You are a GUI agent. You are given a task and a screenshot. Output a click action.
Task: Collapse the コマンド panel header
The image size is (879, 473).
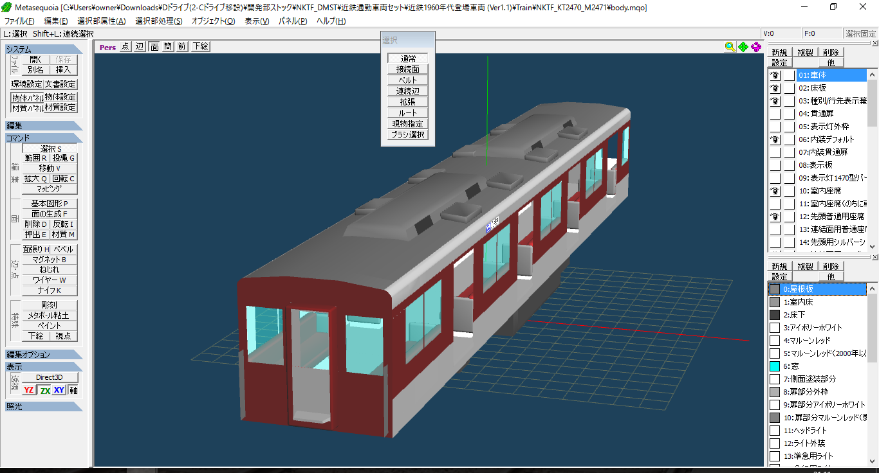(43, 138)
